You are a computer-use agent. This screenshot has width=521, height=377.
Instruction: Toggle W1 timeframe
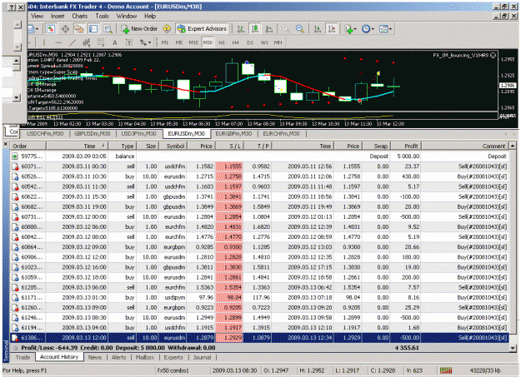coord(264,42)
